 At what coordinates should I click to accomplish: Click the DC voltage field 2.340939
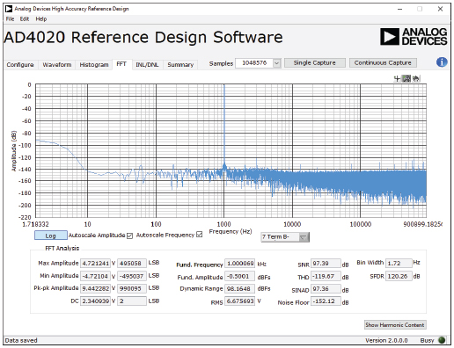[x=96, y=301]
